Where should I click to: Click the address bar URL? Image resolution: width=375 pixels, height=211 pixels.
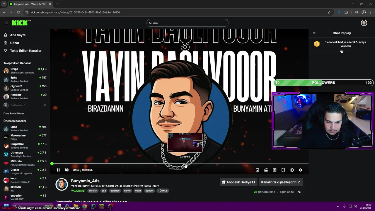click(75, 12)
